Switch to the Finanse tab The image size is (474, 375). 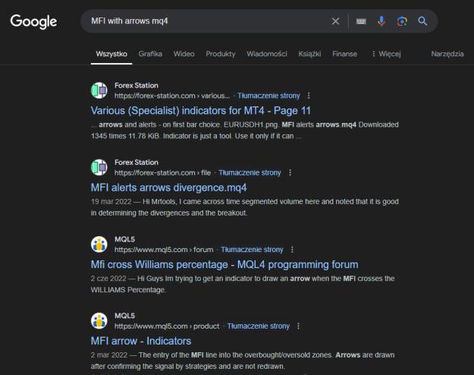tap(344, 54)
